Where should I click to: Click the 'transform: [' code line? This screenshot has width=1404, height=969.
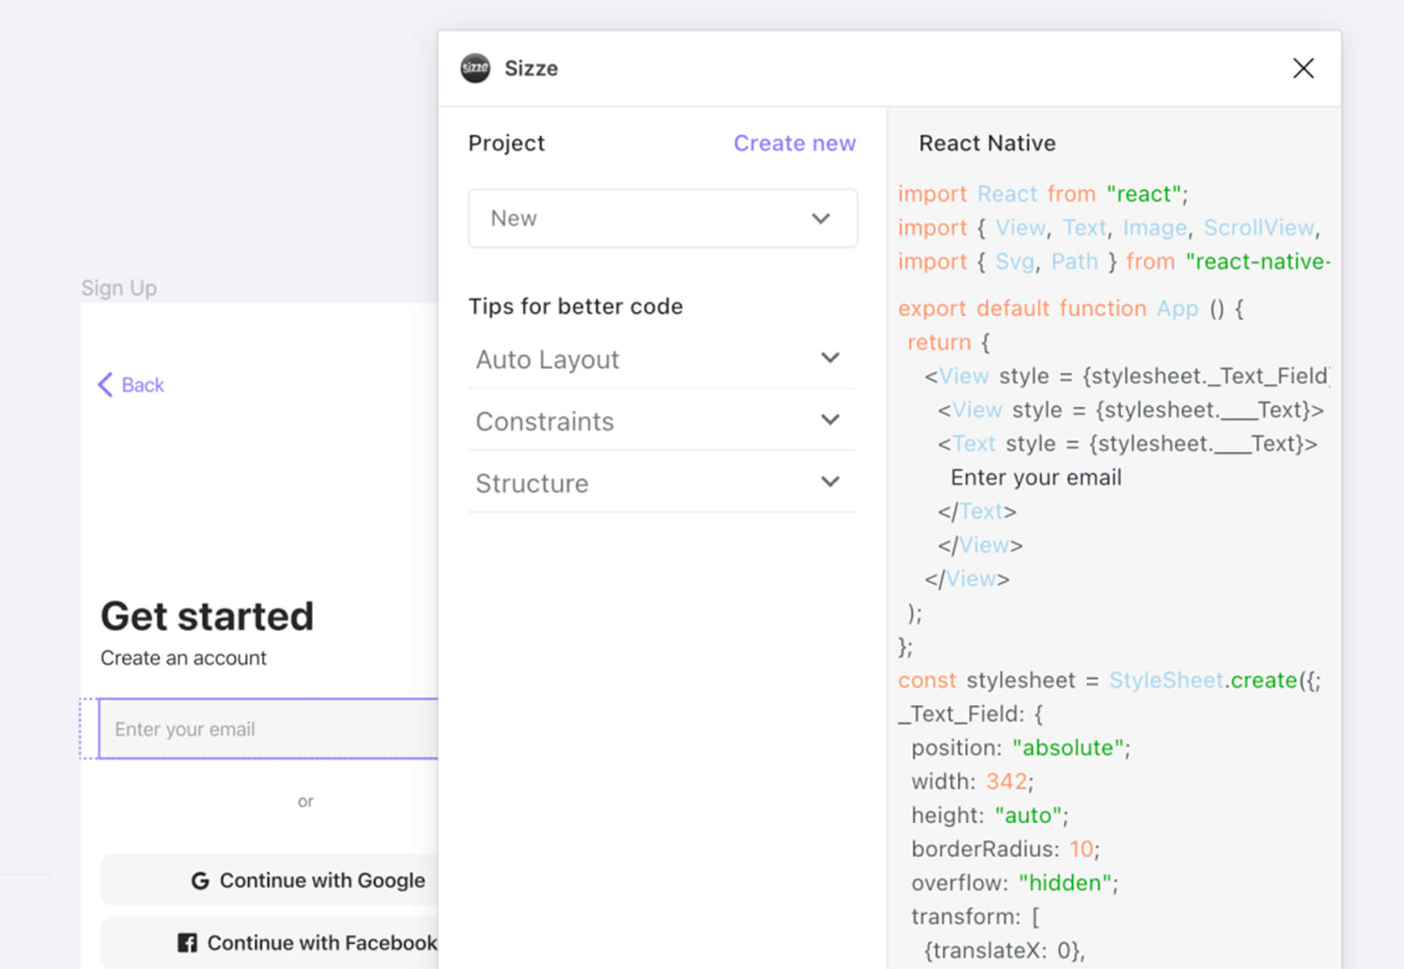pos(975,917)
